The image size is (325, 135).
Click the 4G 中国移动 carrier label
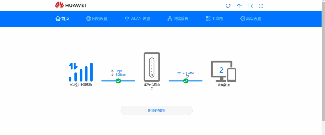(81, 85)
